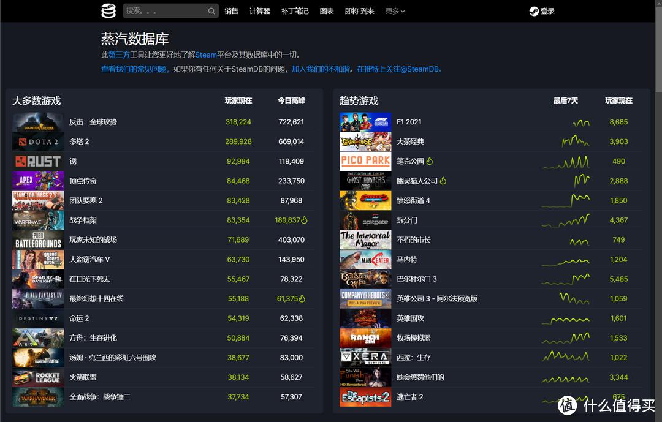Select 图表 from the navigation bar
The height and width of the screenshot is (422, 662).
(328, 10)
